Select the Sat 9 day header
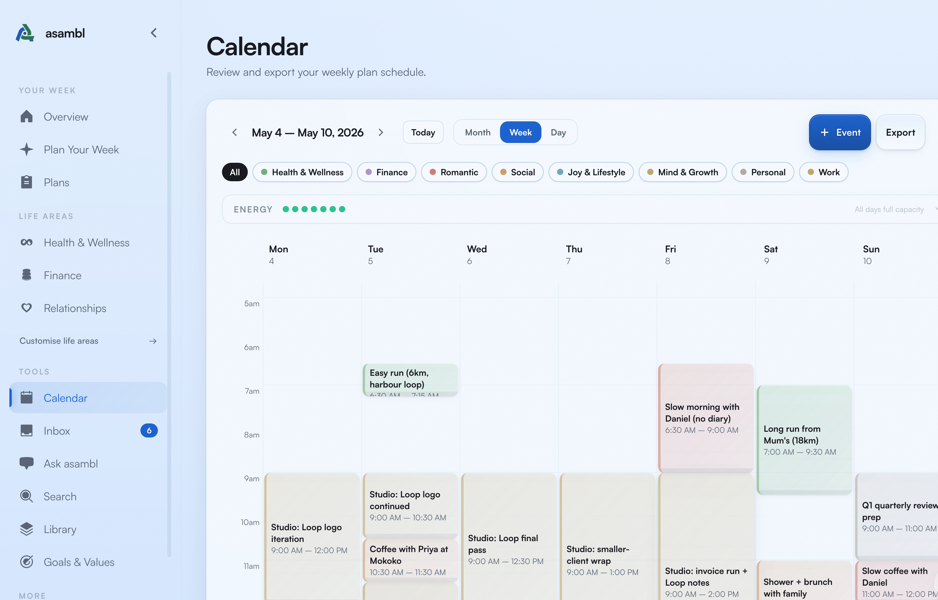The height and width of the screenshot is (600, 938). [770, 255]
